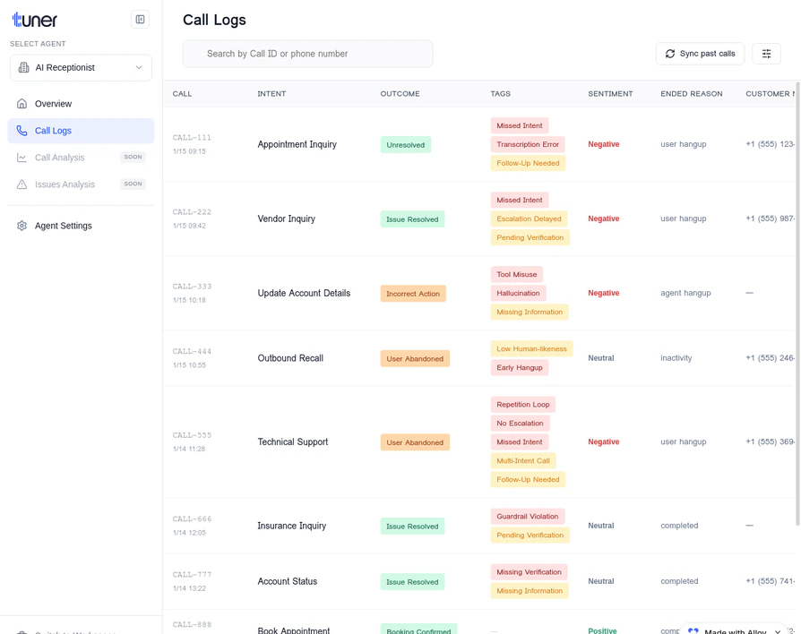Click Insurance Inquiry intent

tap(292, 526)
